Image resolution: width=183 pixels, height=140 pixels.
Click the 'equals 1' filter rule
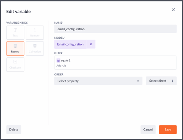pyautogui.click(x=66, y=61)
